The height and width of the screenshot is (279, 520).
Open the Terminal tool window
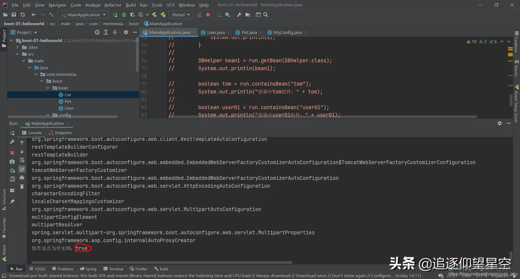113,269
